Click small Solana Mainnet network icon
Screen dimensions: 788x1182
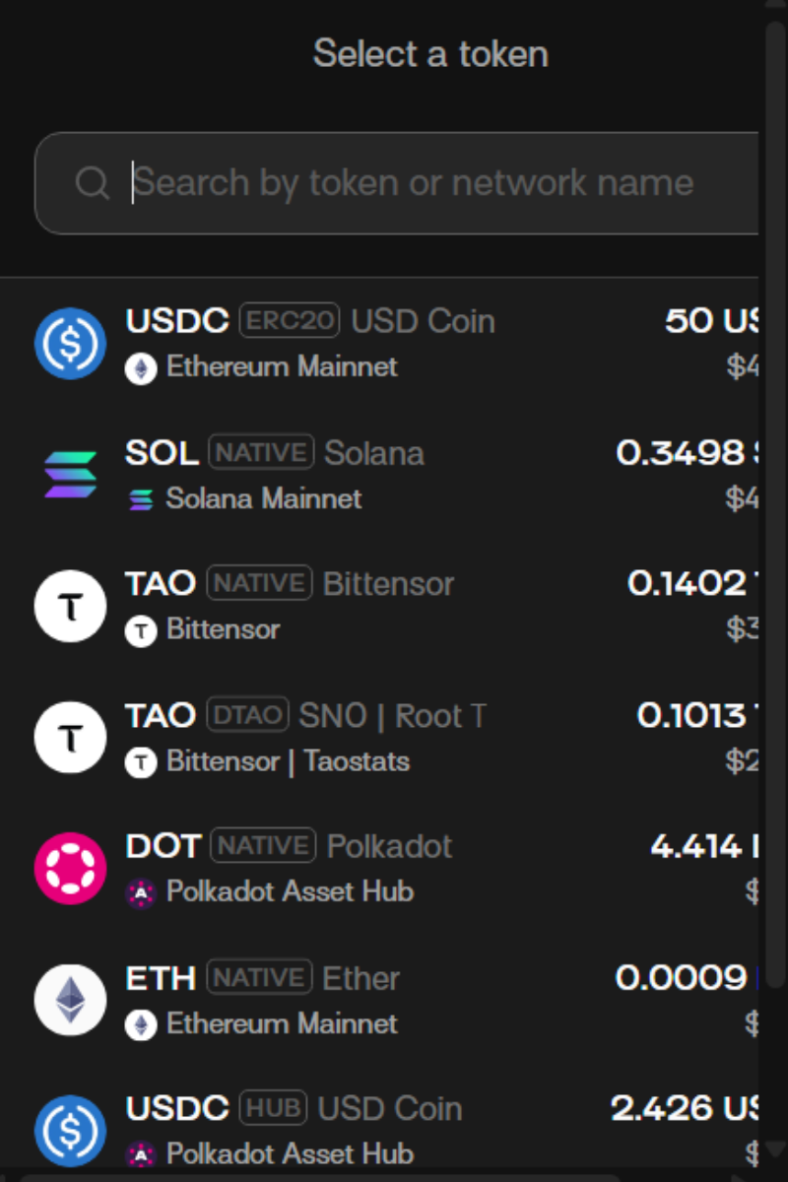(x=141, y=499)
